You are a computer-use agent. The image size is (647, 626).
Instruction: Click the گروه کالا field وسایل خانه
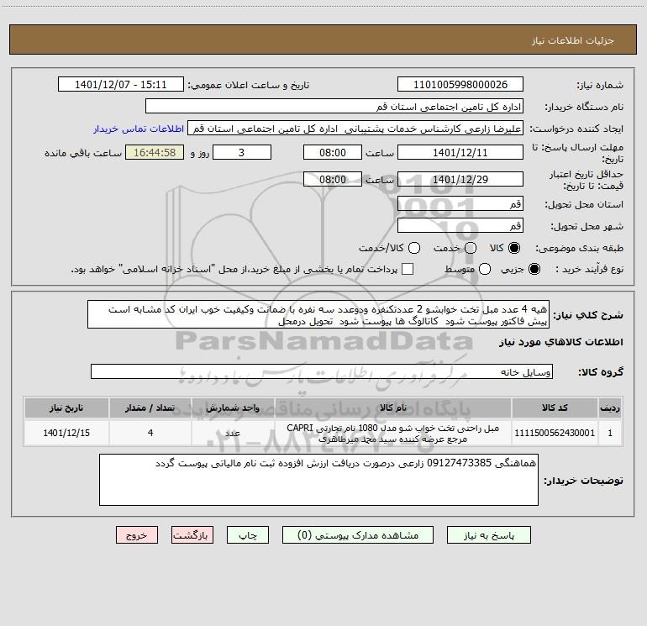(322, 371)
